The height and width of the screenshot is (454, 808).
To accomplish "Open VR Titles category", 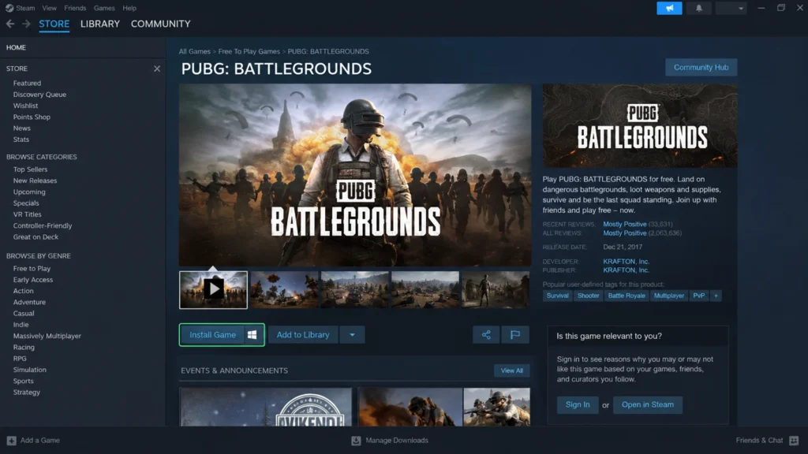I will coord(28,214).
